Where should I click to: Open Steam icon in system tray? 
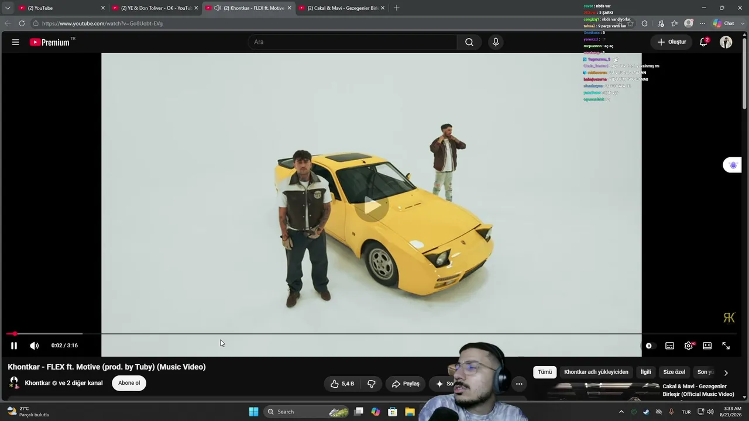click(646, 412)
